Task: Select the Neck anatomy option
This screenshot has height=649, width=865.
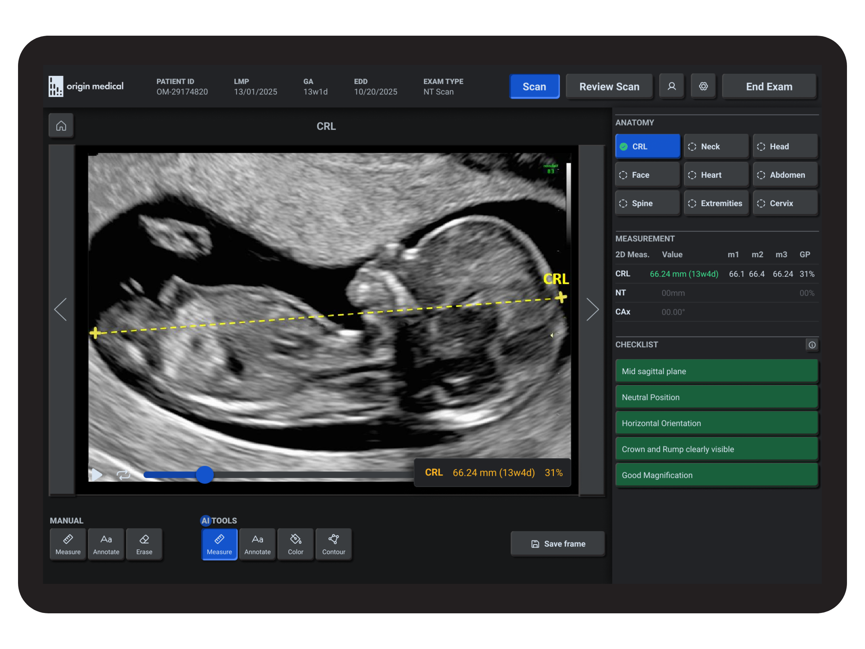Action: [x=716, y=146]
